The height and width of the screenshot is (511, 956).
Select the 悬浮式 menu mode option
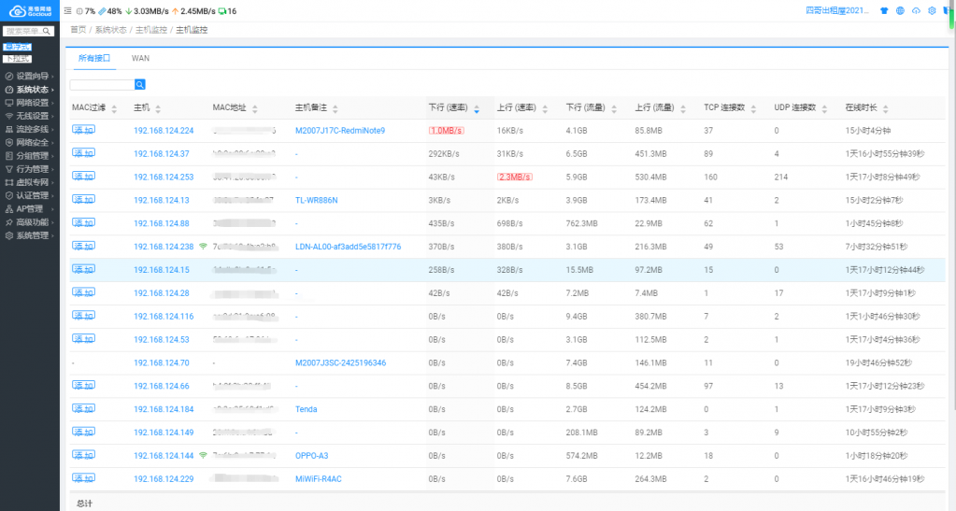17,47
